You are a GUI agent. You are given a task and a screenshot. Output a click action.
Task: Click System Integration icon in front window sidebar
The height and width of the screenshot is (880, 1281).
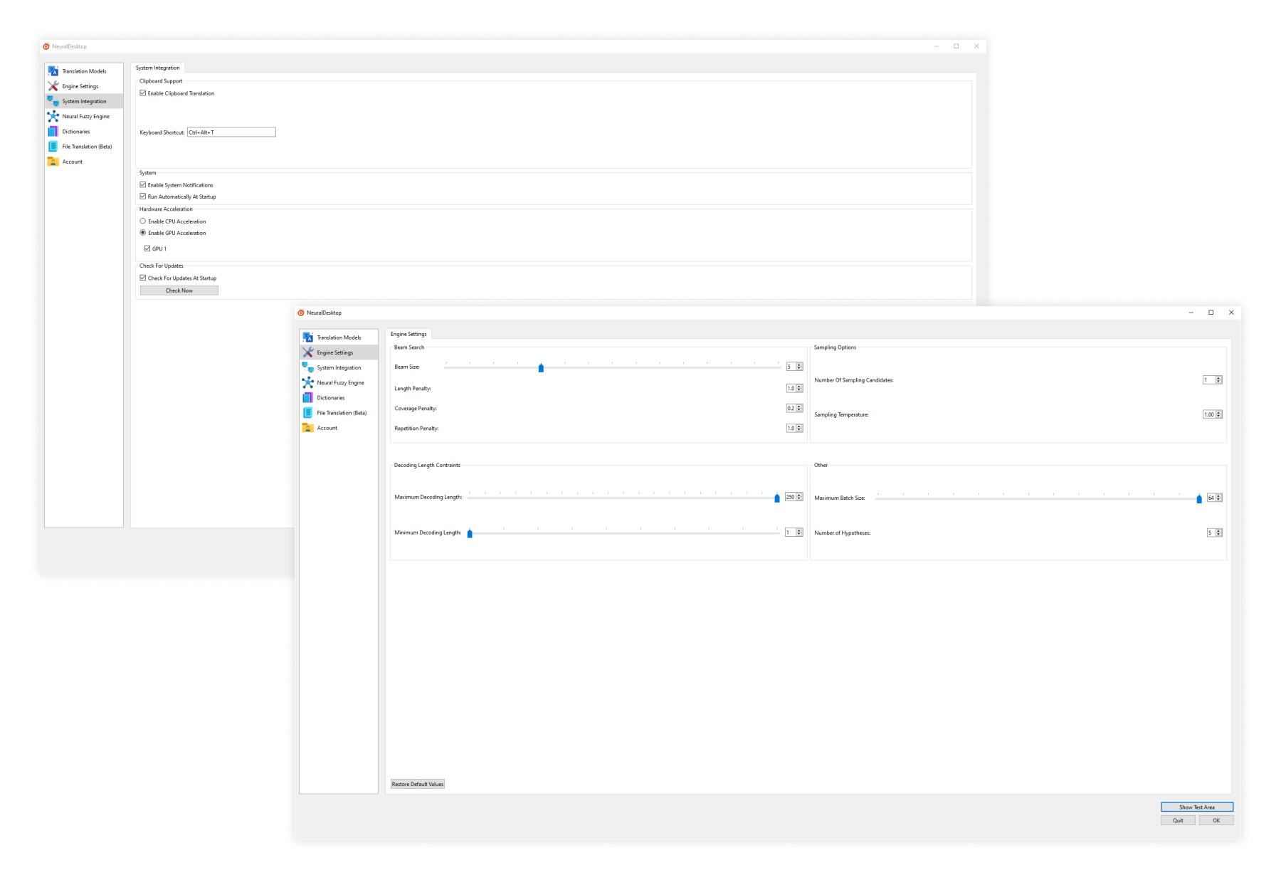307,367
